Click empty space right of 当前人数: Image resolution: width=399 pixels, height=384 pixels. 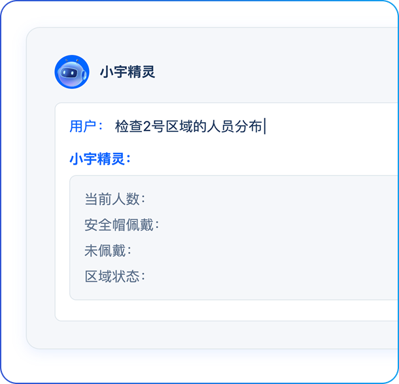[x=262, y=199]
